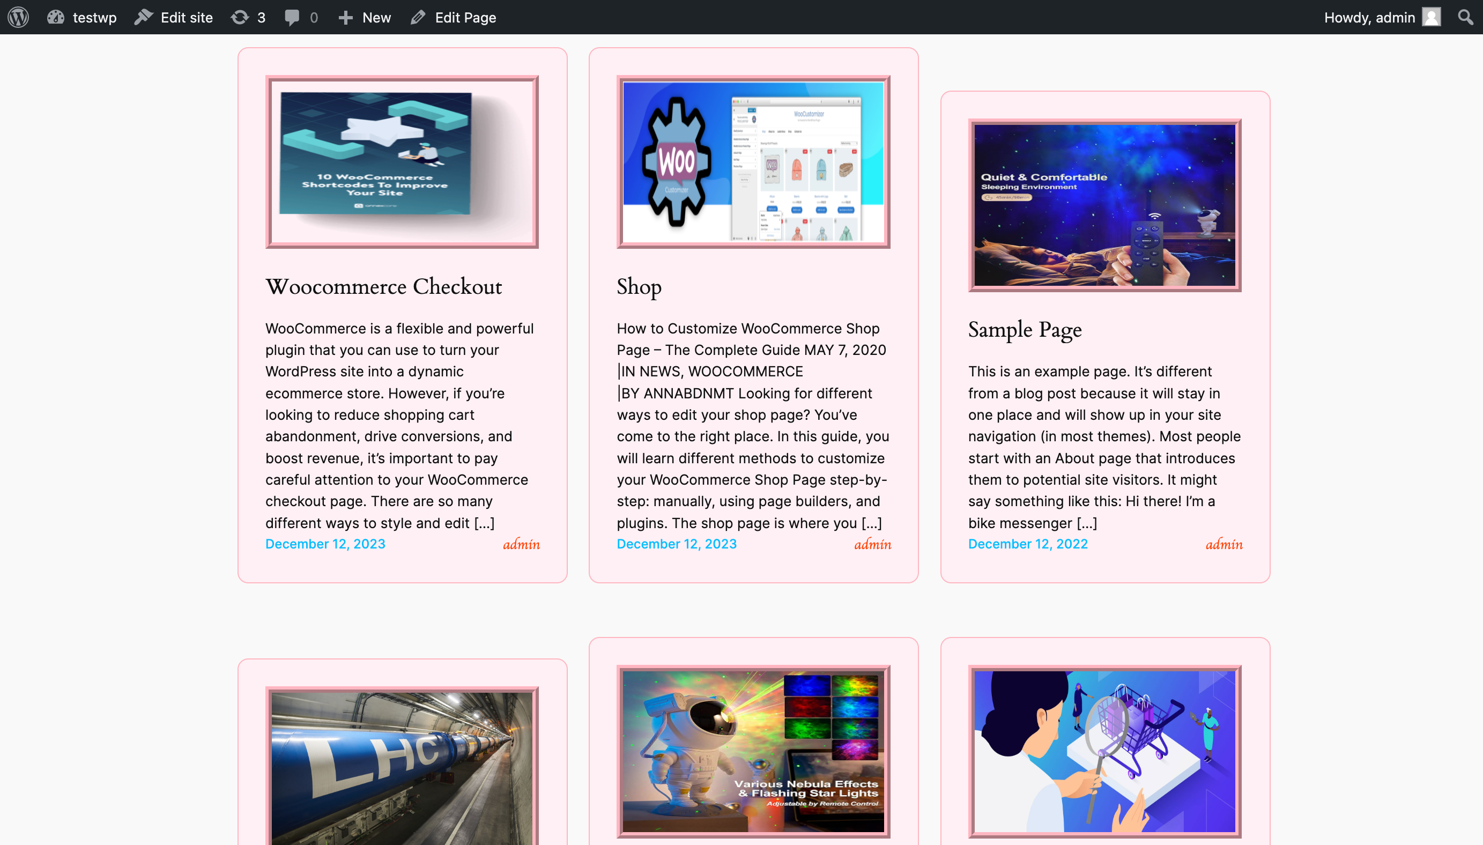Click the Edit Page pencil icon
Viewport: 1483px width, 845px height.
tap(418, 17)
